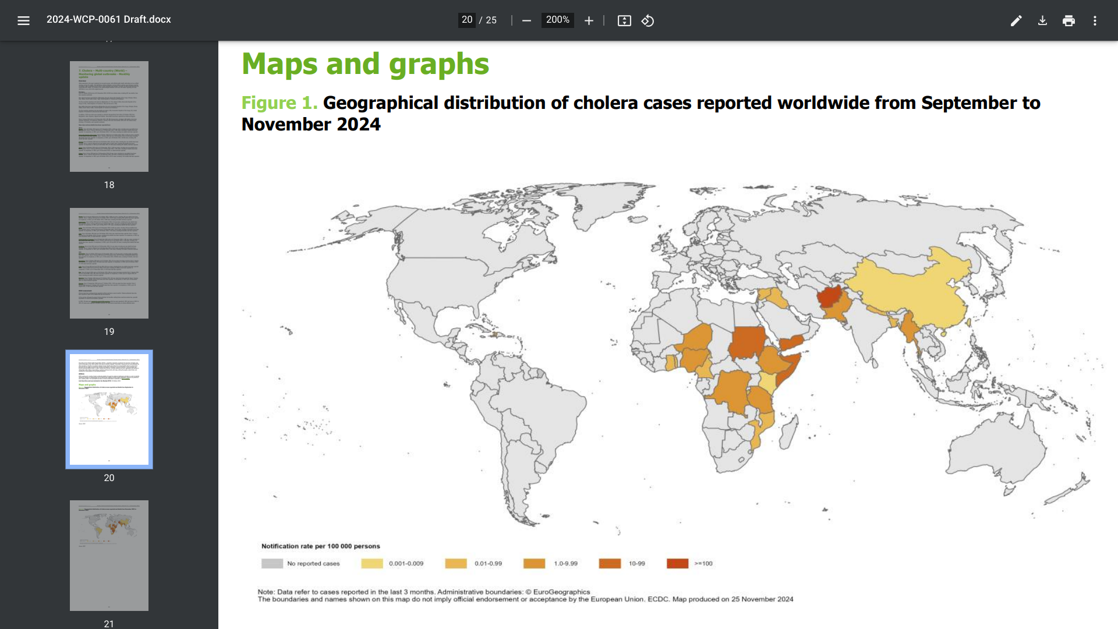Click the 200% zoom level field

[x=557, y=20]
